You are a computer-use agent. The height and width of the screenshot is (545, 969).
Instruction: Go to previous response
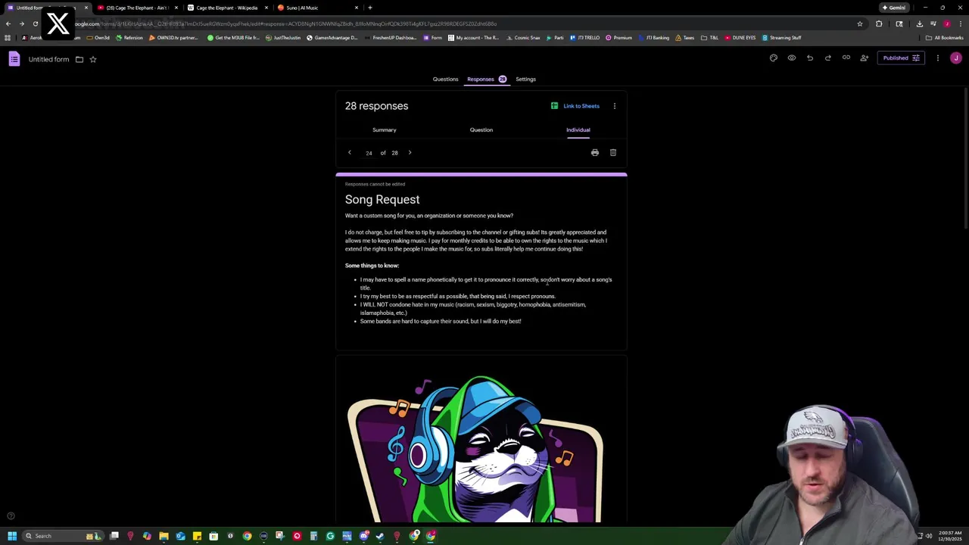tap(350, 153)
